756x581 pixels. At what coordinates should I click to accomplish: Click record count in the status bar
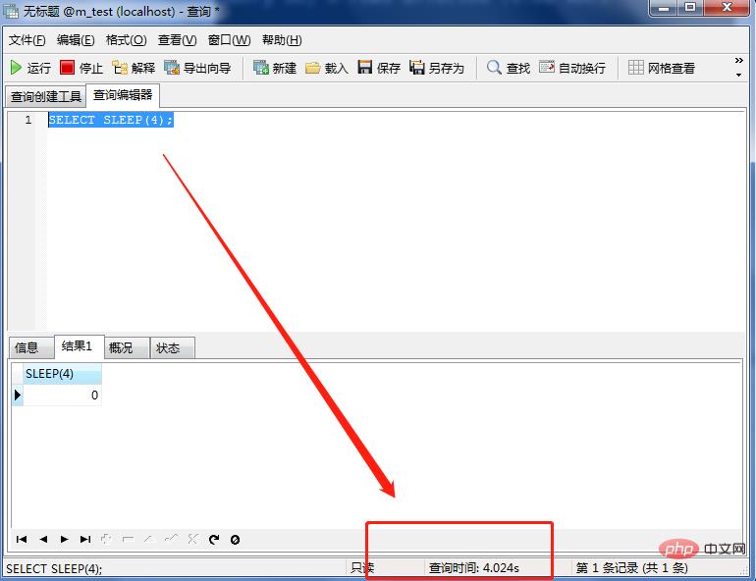tap(631, 568)
